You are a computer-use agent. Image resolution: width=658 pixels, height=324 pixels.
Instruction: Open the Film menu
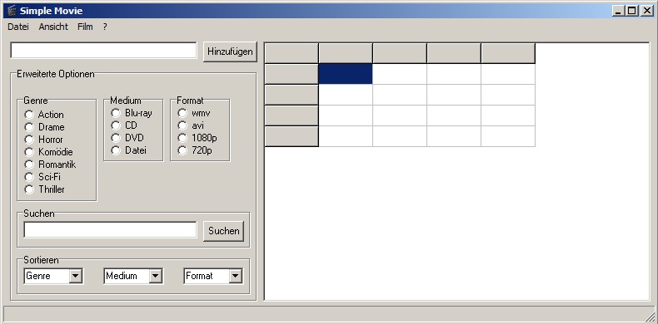(x=85, y=27)
